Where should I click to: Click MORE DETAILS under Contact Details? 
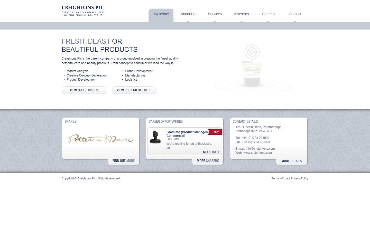[292, 161]
